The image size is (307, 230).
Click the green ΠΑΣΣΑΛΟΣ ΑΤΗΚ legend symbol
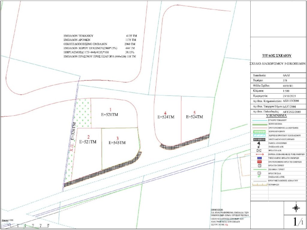click(259, 177)
